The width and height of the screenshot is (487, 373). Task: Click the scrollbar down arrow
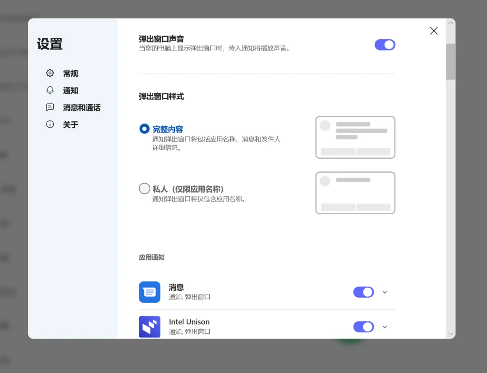point(450,334)
